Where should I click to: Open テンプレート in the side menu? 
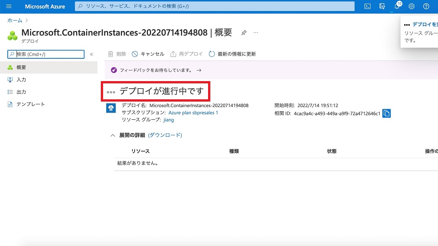(31, 104)
